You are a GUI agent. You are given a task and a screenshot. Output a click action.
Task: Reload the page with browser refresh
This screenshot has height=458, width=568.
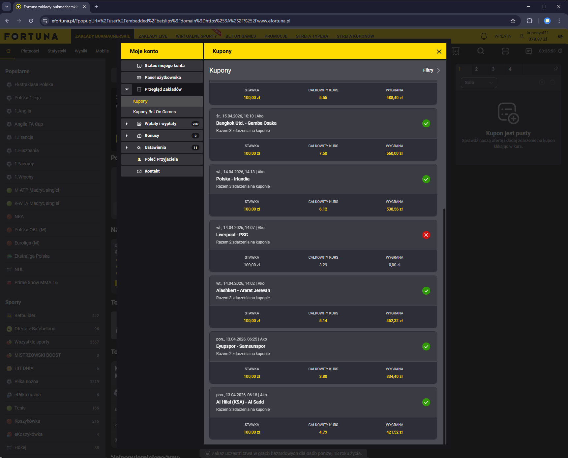click(x=31, y=21)
